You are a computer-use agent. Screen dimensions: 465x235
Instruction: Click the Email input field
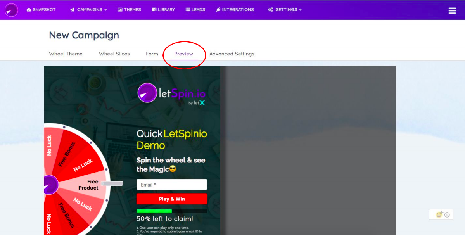pyautogui.click(x=172, y=185)
